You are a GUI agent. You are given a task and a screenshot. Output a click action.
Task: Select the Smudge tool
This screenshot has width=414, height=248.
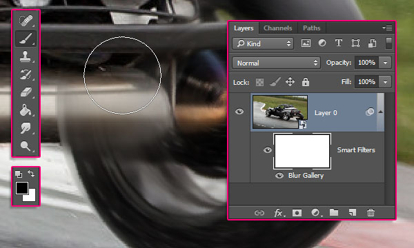pyautogui.click(x=26, y=128)
